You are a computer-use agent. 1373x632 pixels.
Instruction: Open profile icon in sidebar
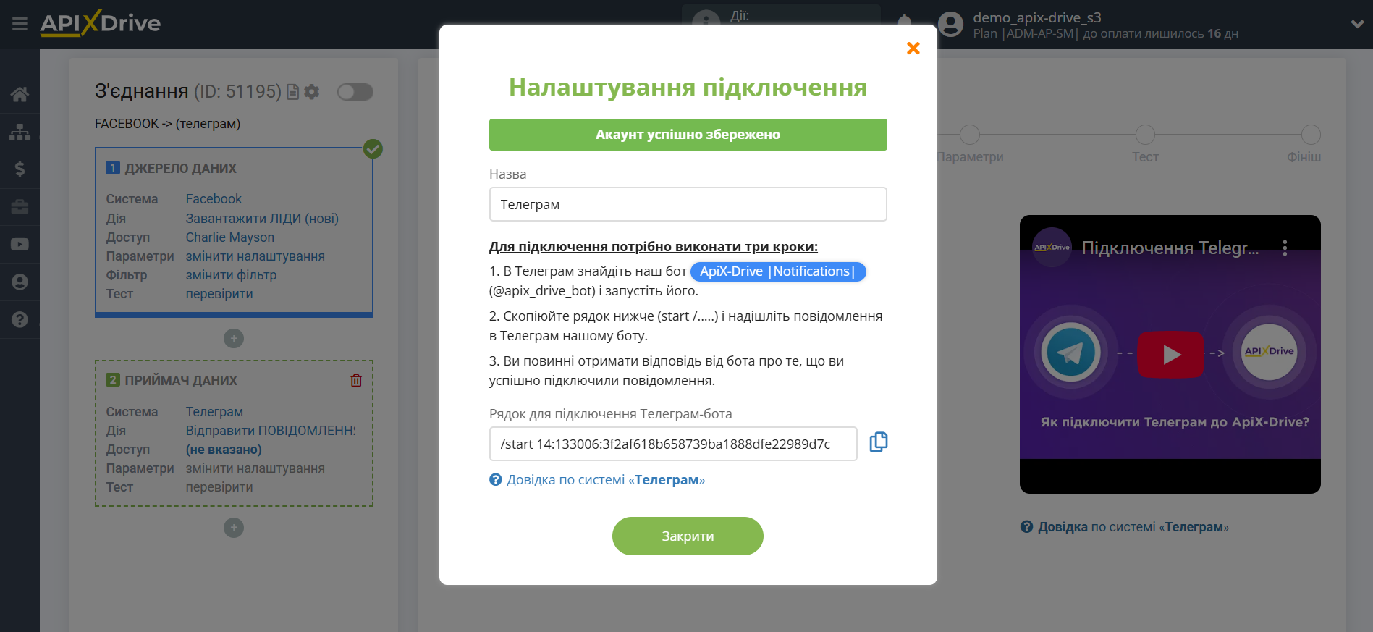(x=20, y=282)
